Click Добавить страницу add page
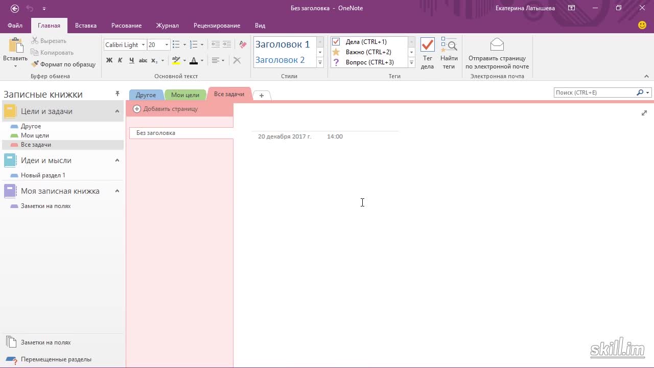Viewport: 654px width, 368px height. pyautogui.click(x=166, y=109)
